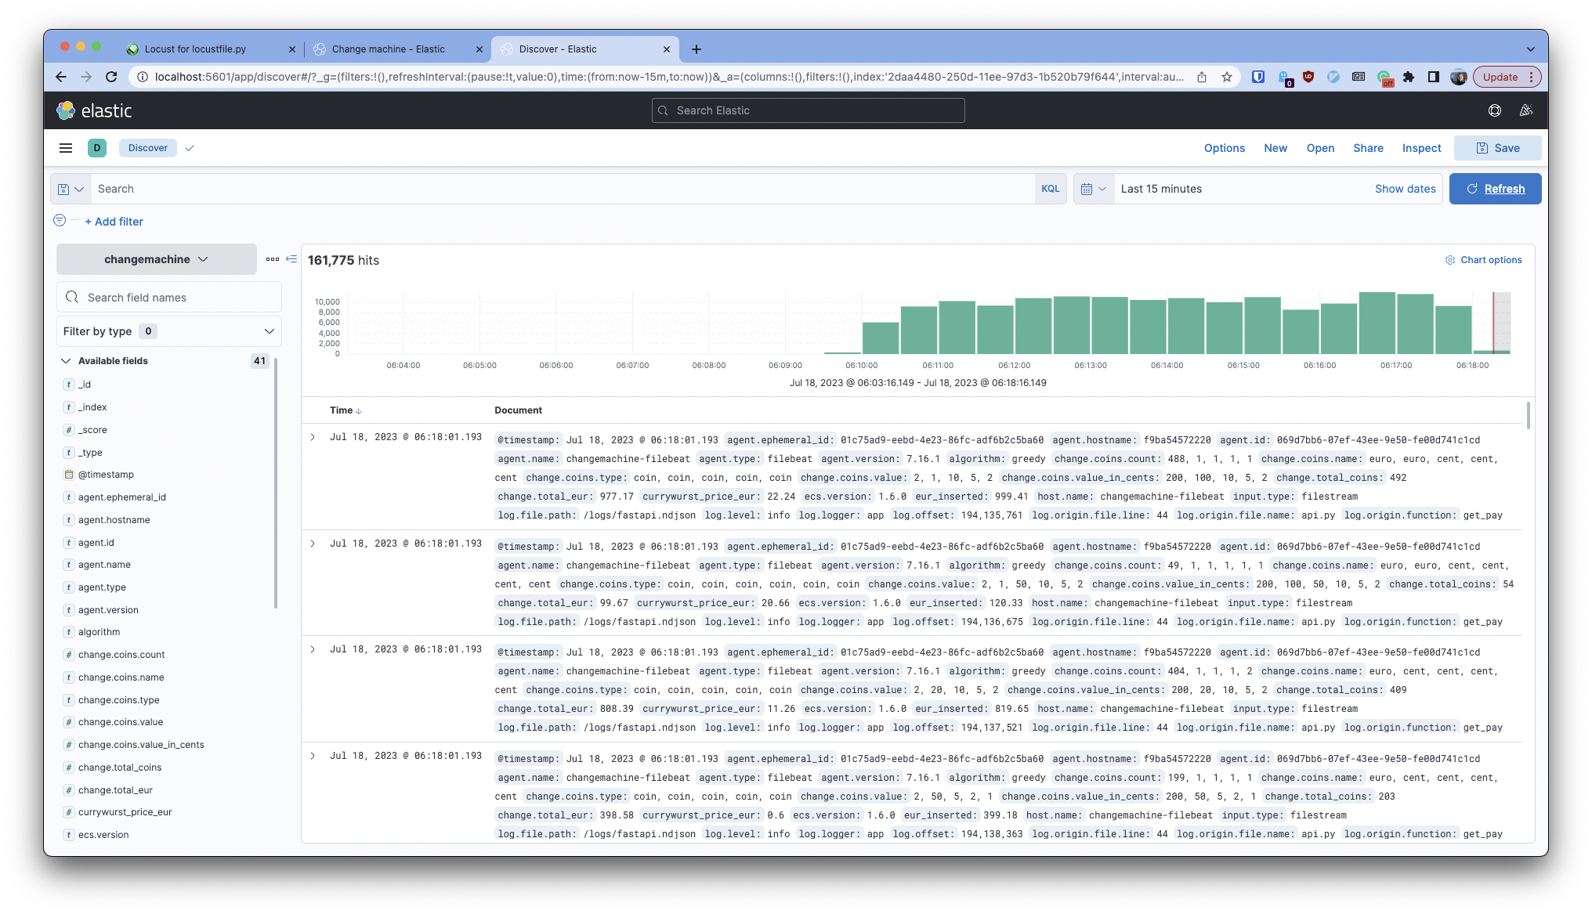Click Show dates link

tap(1405, 189)
